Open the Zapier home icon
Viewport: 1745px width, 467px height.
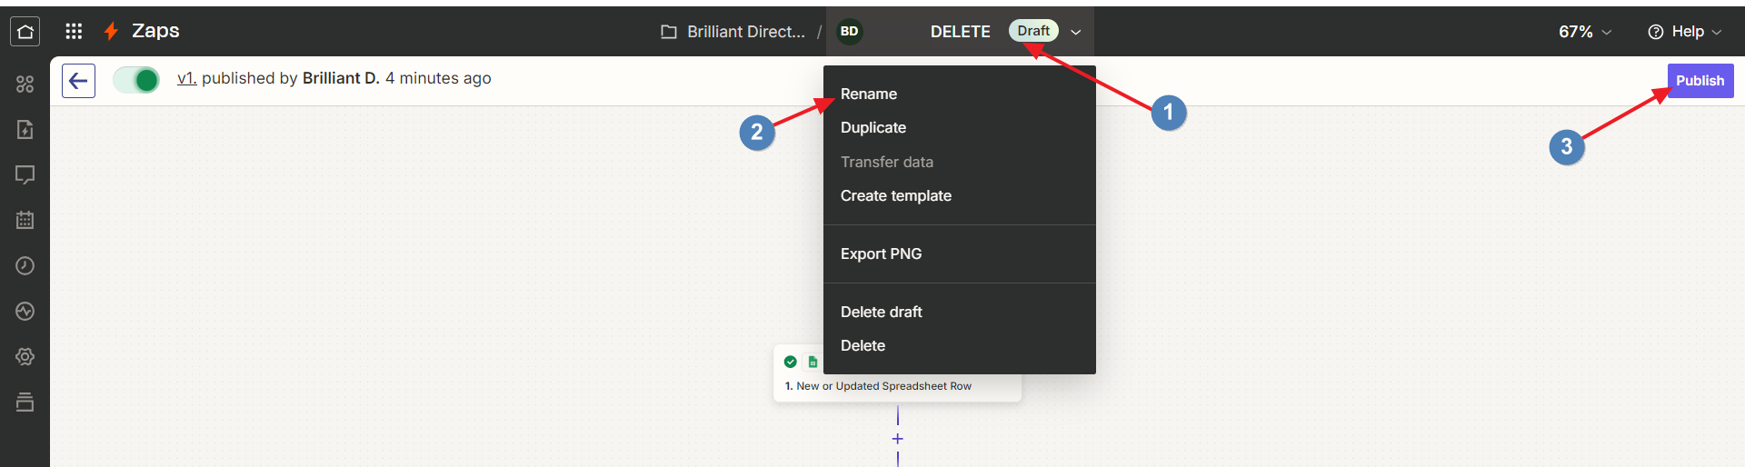[25, 31]
